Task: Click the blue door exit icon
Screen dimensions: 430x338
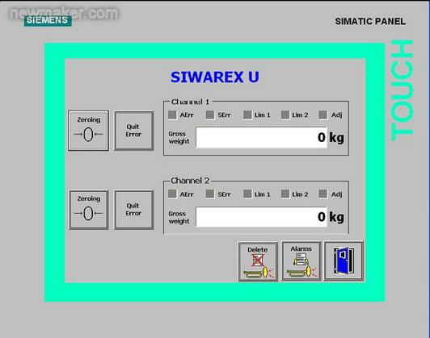Action: point(344,261)
